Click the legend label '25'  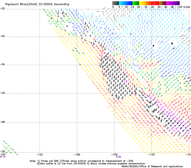(146, 7)
